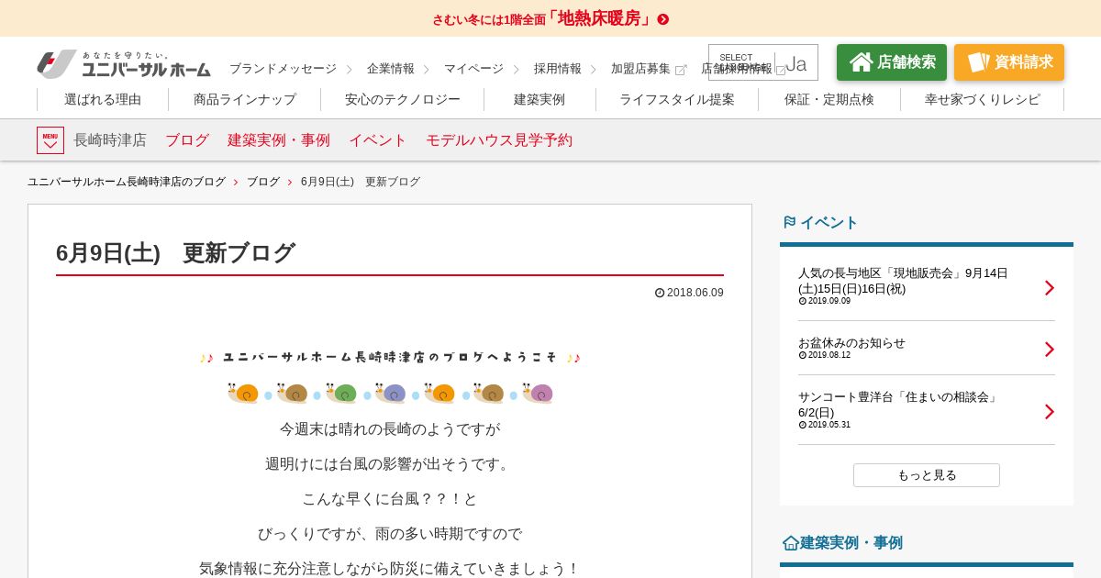Open モデルハウス見学予約 tab
The height and width of the screenshot is (578, 1101).
coord(499,140)
